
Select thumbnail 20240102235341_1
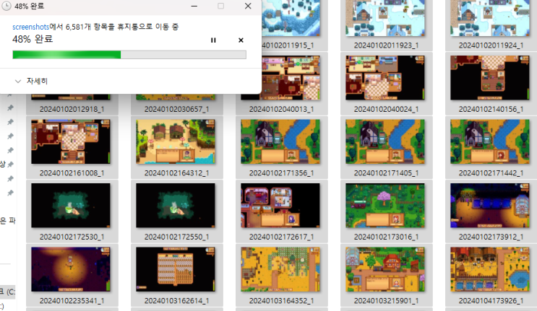[71, 270]
